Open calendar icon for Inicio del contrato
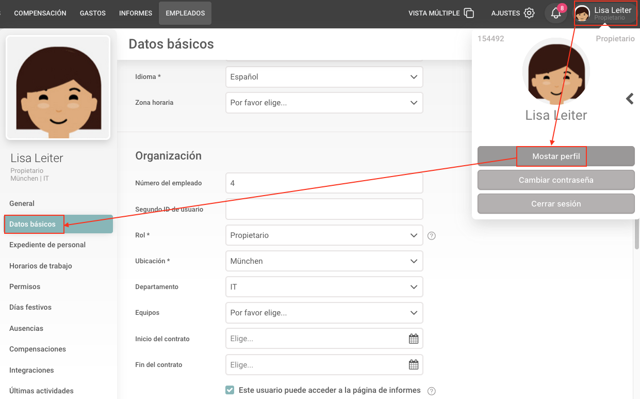640x399 pixels. [414, 339]
